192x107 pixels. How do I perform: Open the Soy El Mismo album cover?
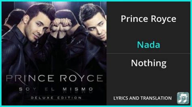pos(54,53)
